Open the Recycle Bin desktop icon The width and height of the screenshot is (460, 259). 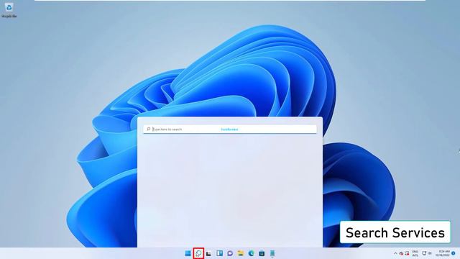tap(9, 9)
